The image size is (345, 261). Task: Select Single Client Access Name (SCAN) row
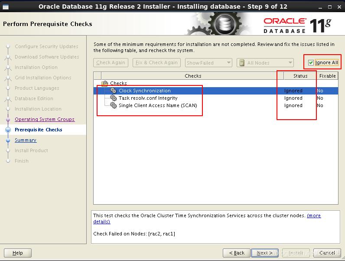216,105
